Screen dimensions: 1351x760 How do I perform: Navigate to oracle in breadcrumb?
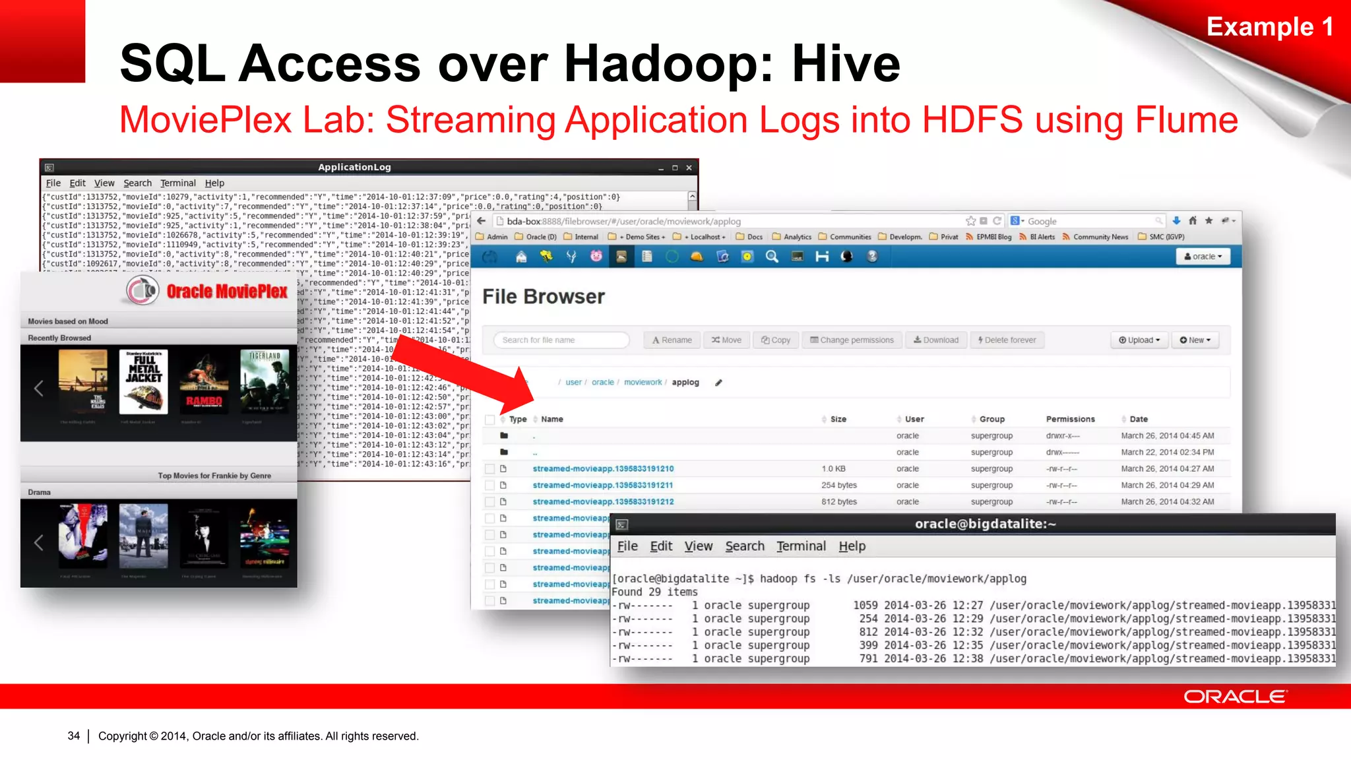click(602, 383)
